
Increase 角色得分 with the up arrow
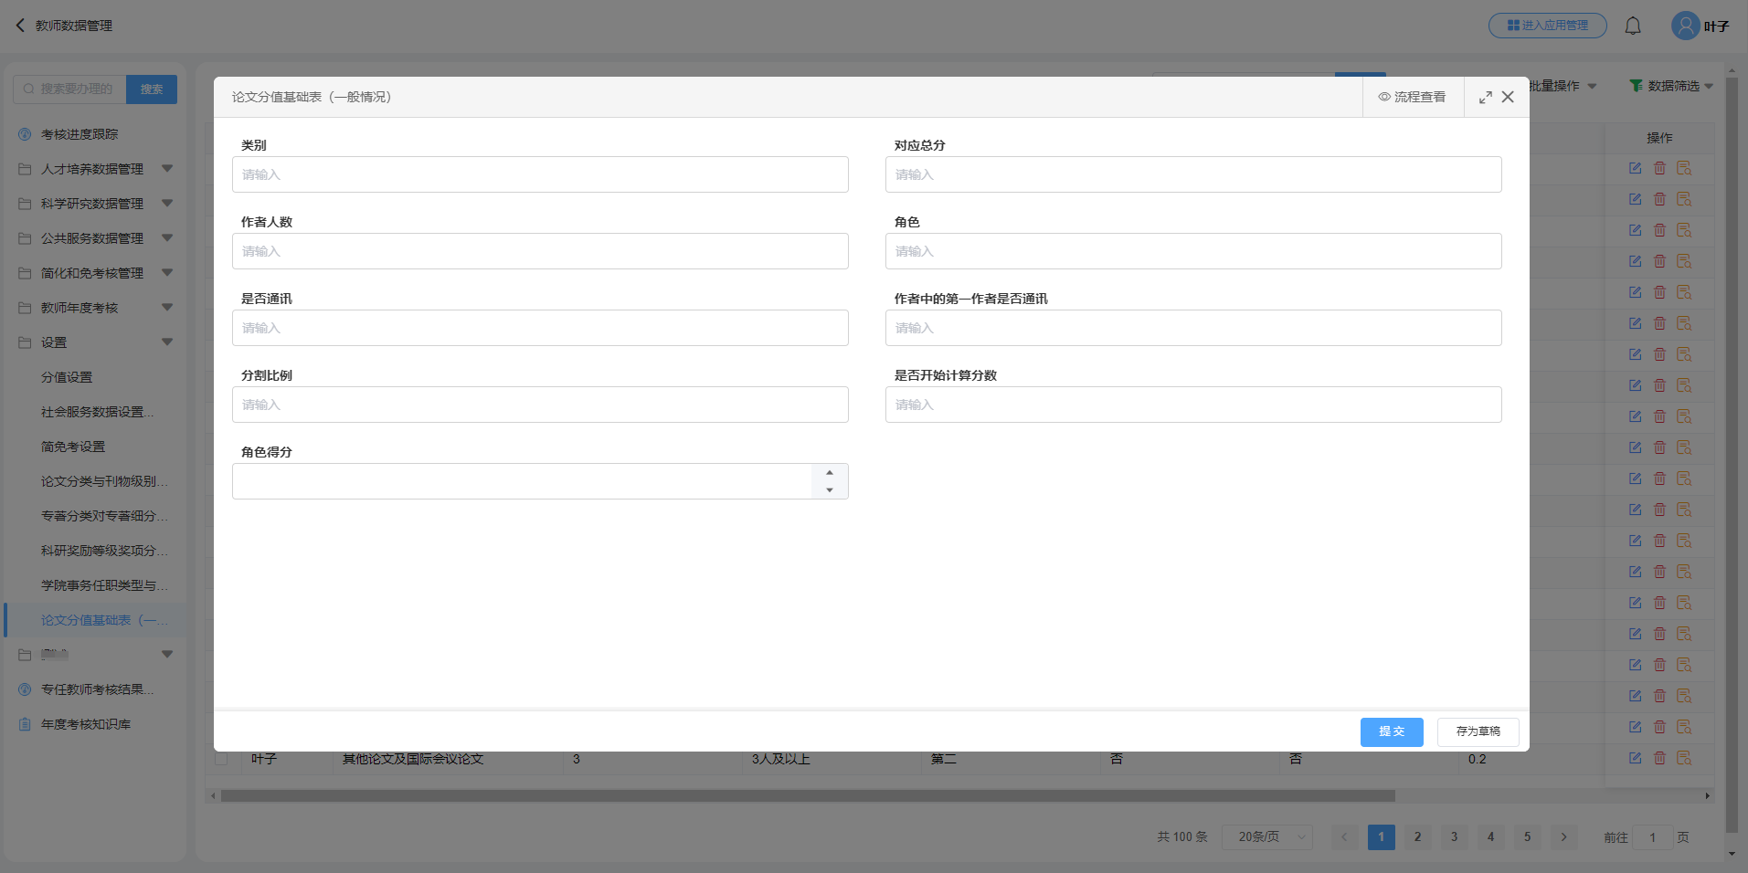click(829, 472)
